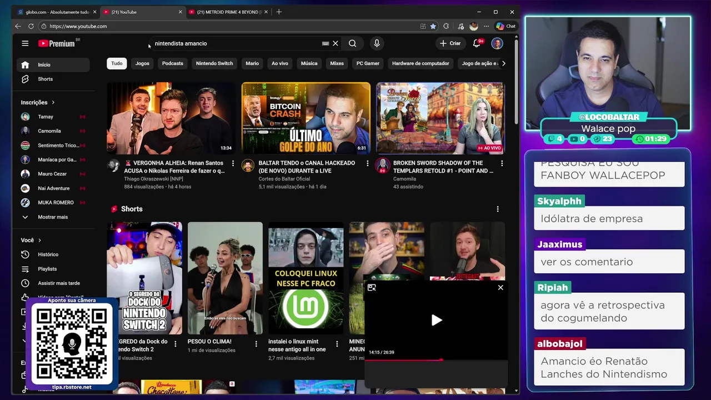Click the YouTube Premium logo
Viewport: 711px width, 400px height.
point(57,43)
